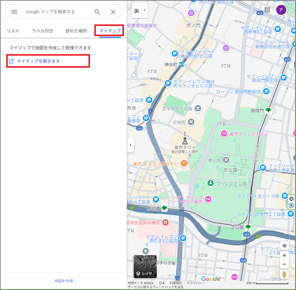Select the 東京タワー landmark icon

pyautogui.click(x=185, y=138)
